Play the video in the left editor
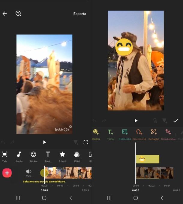The width and height of the screenshot is (183, 204). click(x=44, y=142)
